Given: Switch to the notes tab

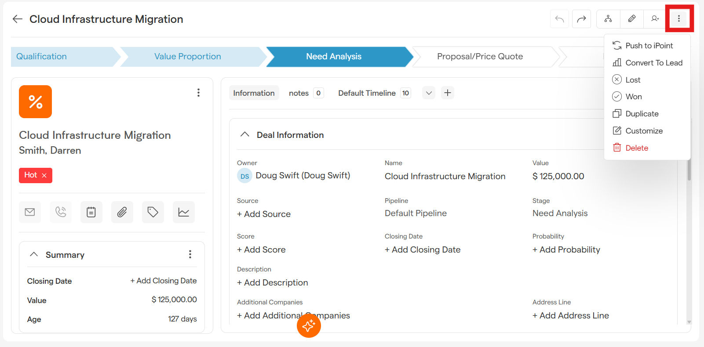Looking at the screenshot, I should [299, 93].
